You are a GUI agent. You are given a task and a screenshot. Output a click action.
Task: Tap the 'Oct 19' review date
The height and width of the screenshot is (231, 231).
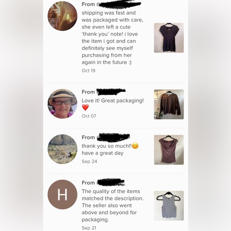[x=88, y=70]
